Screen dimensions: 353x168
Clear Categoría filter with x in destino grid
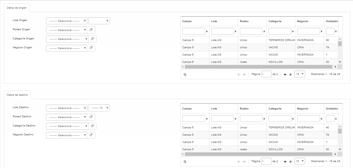coord(293,119)
